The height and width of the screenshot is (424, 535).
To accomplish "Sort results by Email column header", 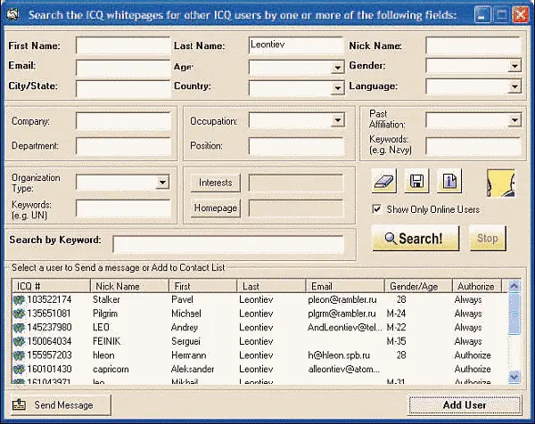I will [345, 286].
